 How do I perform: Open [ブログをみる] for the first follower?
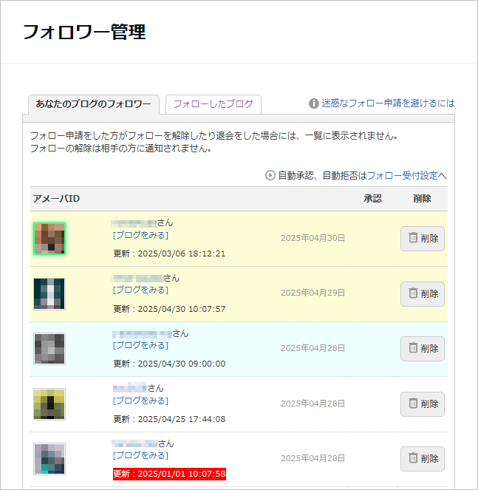point(140,235)
